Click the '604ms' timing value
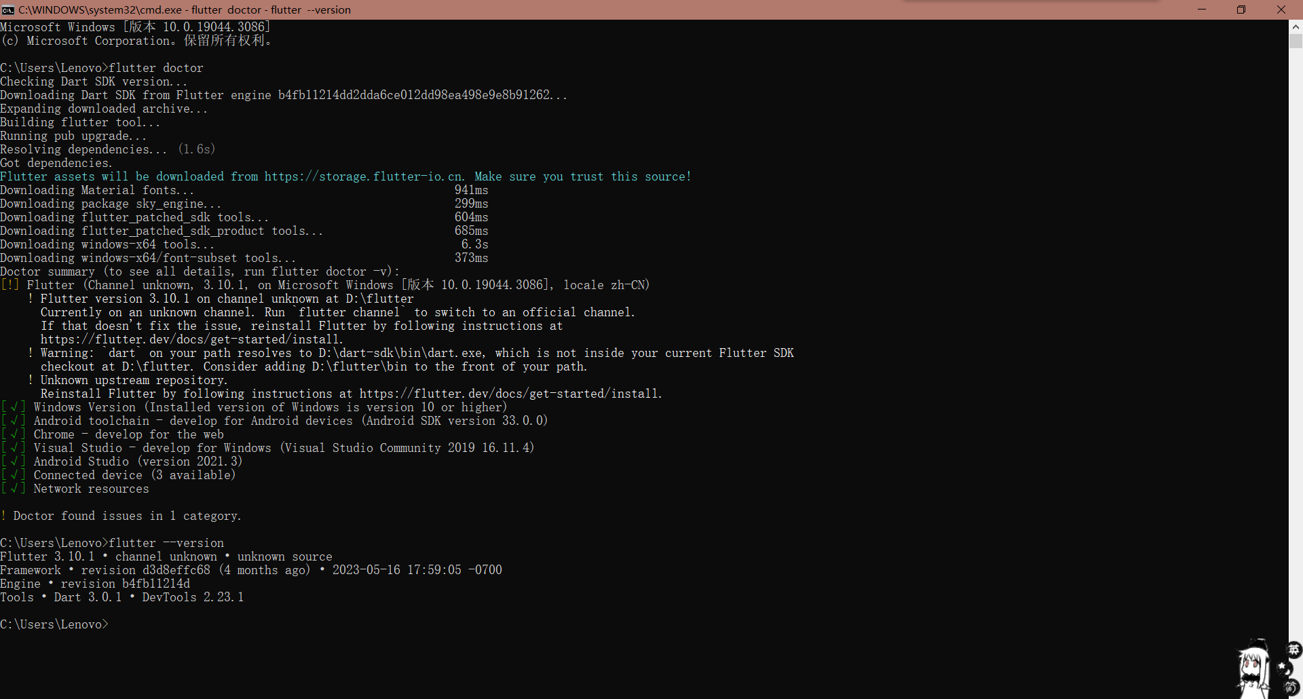Viewport: 1303px width, 699px height. click(x=472, y=217)
